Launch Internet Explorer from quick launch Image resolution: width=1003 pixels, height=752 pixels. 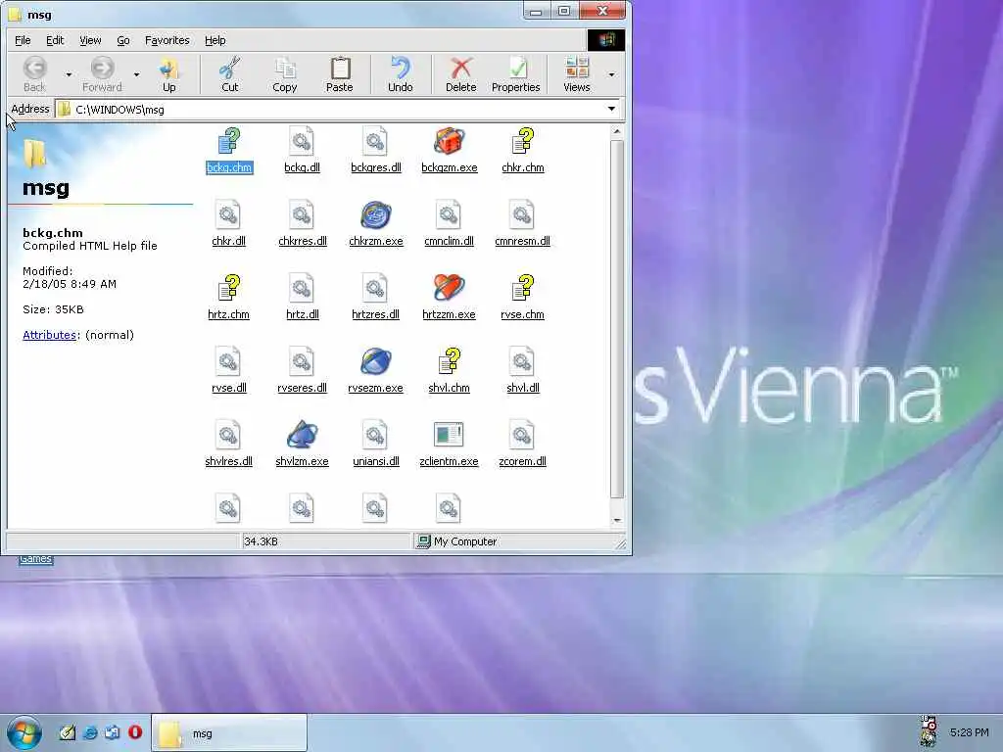(x=89, y=732)
